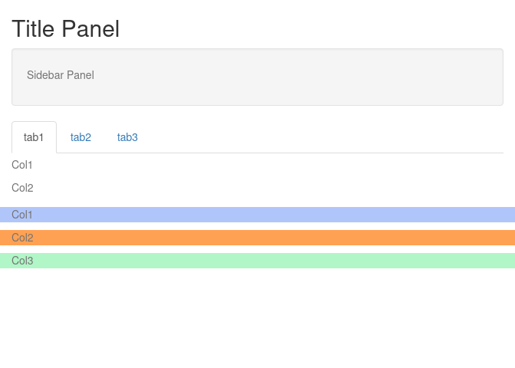Click the white gap between orange and green bars
Image resolution: width=515 pixels, height=368 pixels.
(x=257, y=249)
